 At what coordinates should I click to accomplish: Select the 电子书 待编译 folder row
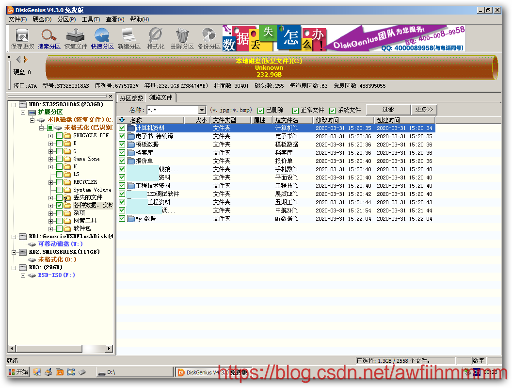click(x=276, y=136)
